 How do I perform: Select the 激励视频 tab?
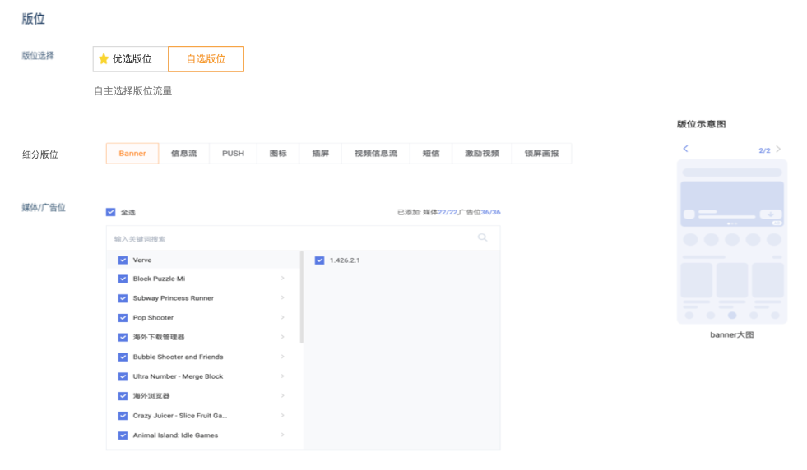(481, 154)
